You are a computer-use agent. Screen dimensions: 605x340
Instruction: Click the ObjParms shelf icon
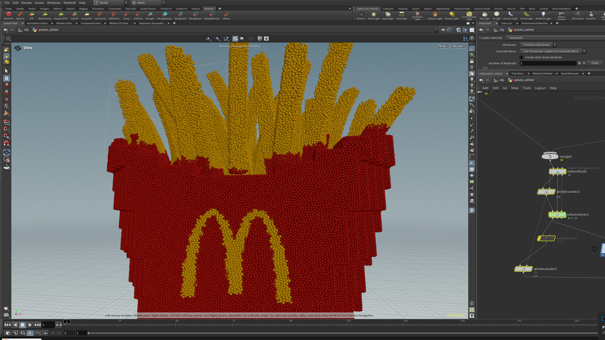[x=114, y=16]
